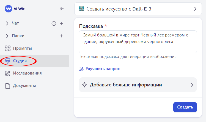Click the Документы page icon
The image size is (206, 122).
[8, 86]
